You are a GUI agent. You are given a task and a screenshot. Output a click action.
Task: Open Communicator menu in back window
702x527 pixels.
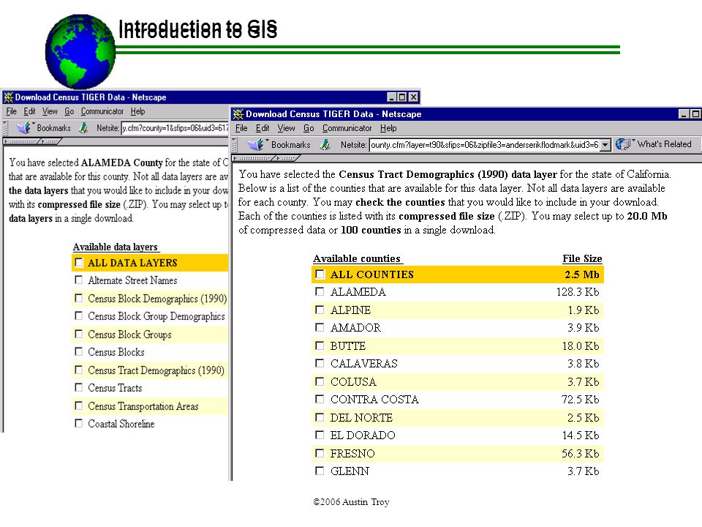point(102,111)
